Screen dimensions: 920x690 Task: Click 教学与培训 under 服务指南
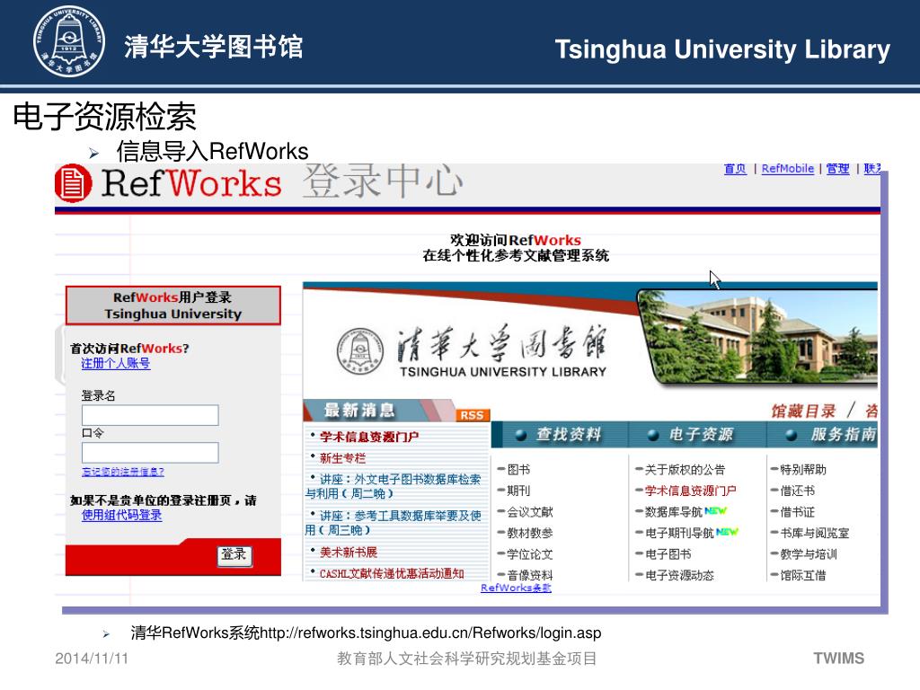click(x=809, y=553)
